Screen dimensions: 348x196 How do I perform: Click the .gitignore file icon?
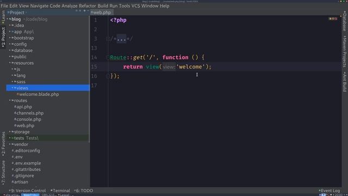(x=13, y=175)
